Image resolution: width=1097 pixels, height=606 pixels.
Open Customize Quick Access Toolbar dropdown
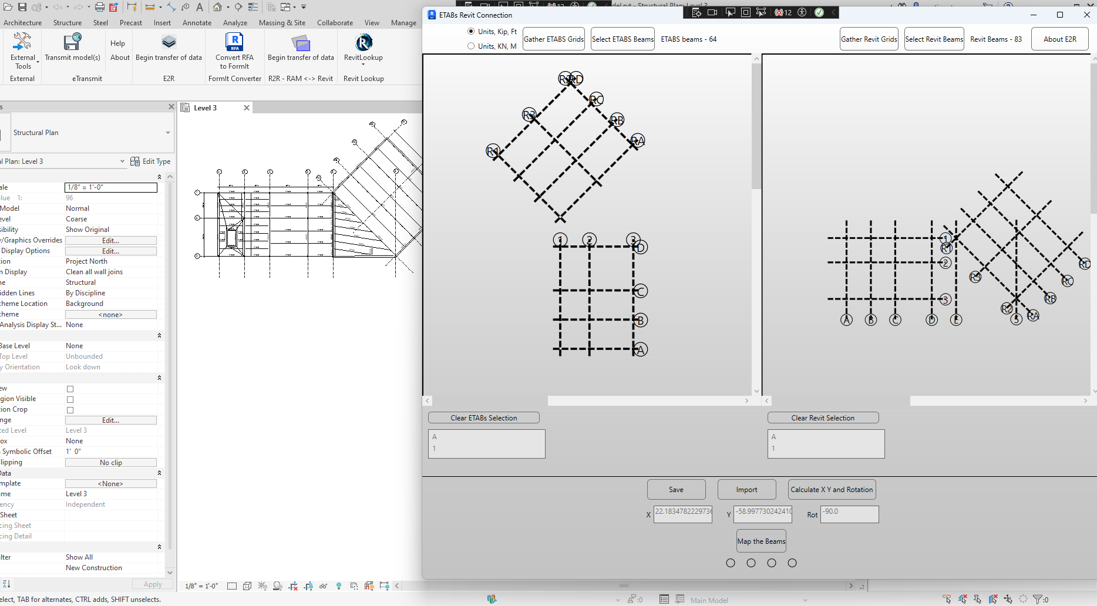click(x=304, y=7)
